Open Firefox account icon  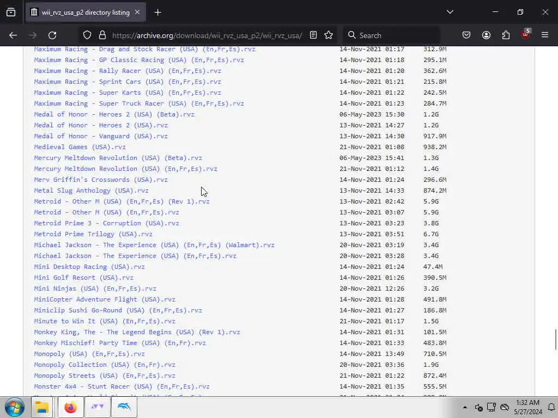click(x=486, y=35)
